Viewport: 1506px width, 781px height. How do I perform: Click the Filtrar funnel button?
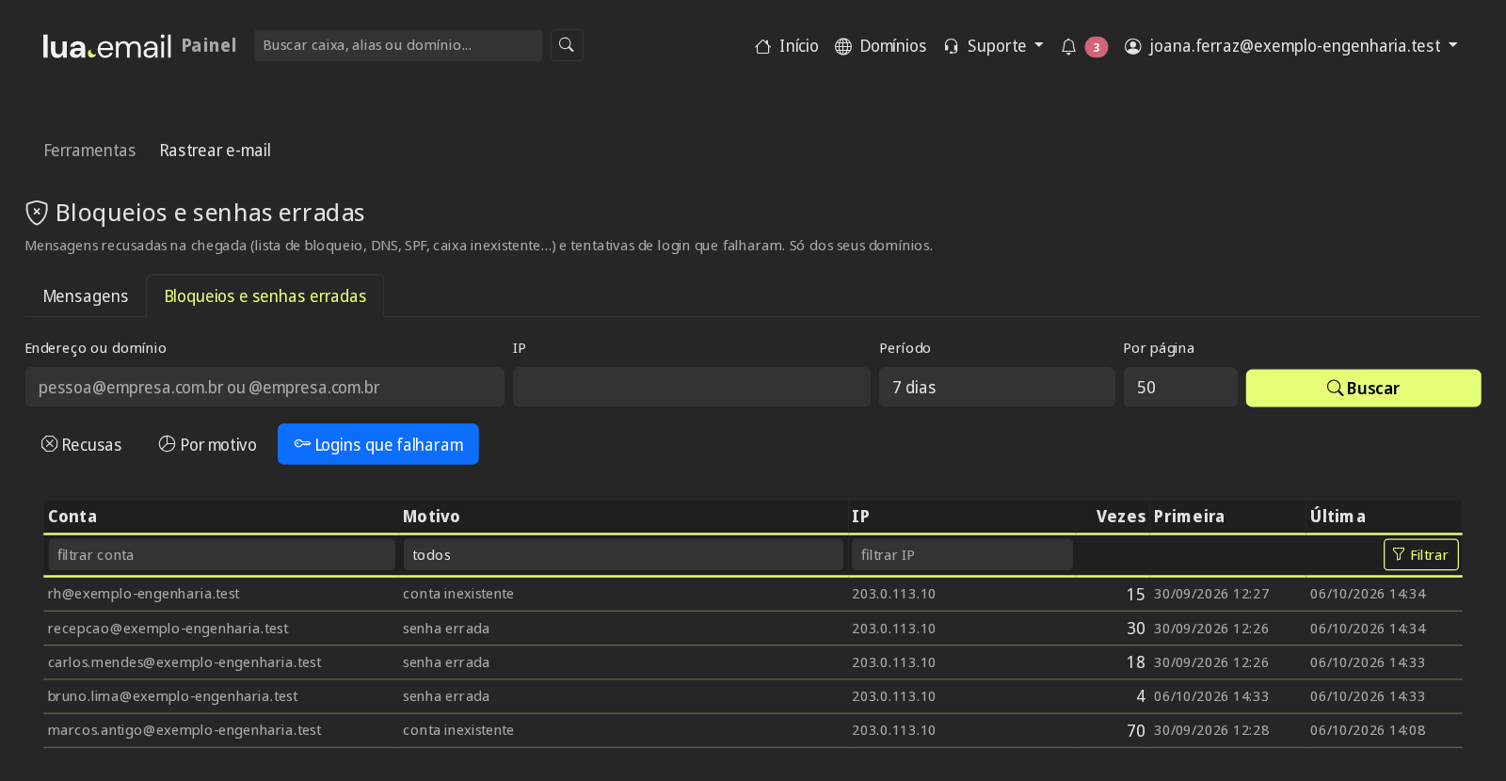[x=1420, y=555]
